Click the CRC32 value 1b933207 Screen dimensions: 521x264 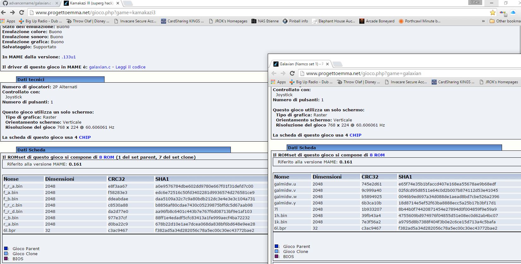371,209
